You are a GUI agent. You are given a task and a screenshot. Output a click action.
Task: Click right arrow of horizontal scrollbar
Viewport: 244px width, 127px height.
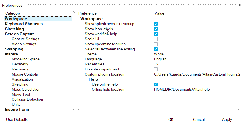(x=238, y=110)
